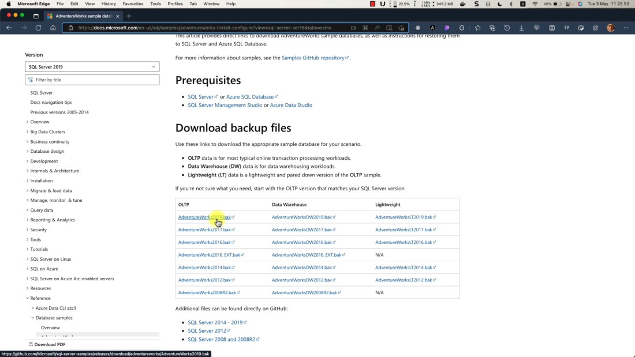Open a new browser tab
635x357 pixels.
coord(129,16)
